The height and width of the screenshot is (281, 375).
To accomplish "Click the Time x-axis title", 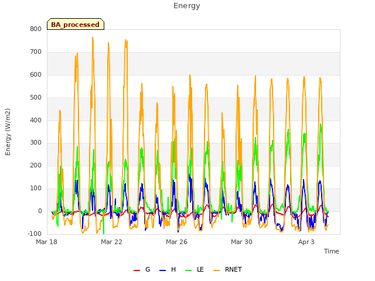I will tap(332, 251).
